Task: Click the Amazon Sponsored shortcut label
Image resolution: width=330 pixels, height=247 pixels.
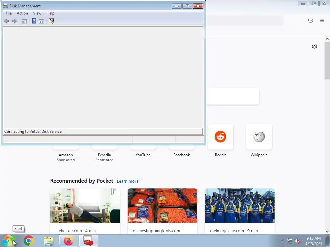Action: (x=66, y=157)
